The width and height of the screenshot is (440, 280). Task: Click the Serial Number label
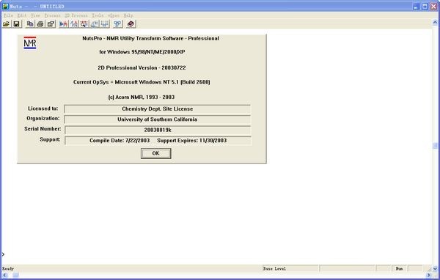click(x=43, y=129)
